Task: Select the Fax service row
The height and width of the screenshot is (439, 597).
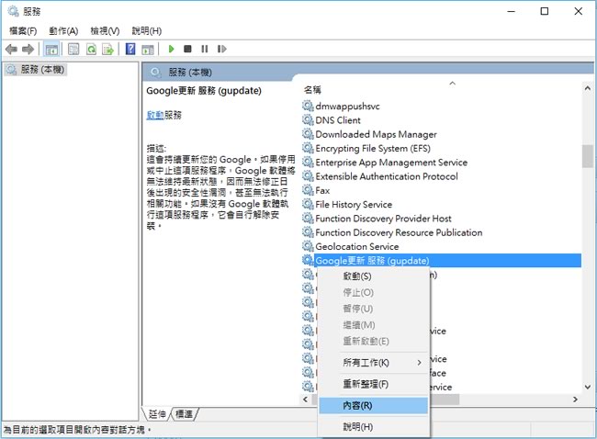Action: pos(442,190)
